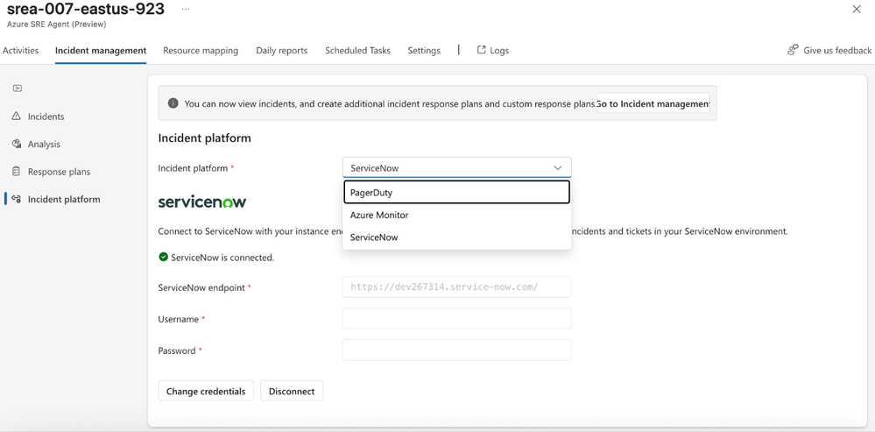Click Go to Incident management button

coord(653,103)
